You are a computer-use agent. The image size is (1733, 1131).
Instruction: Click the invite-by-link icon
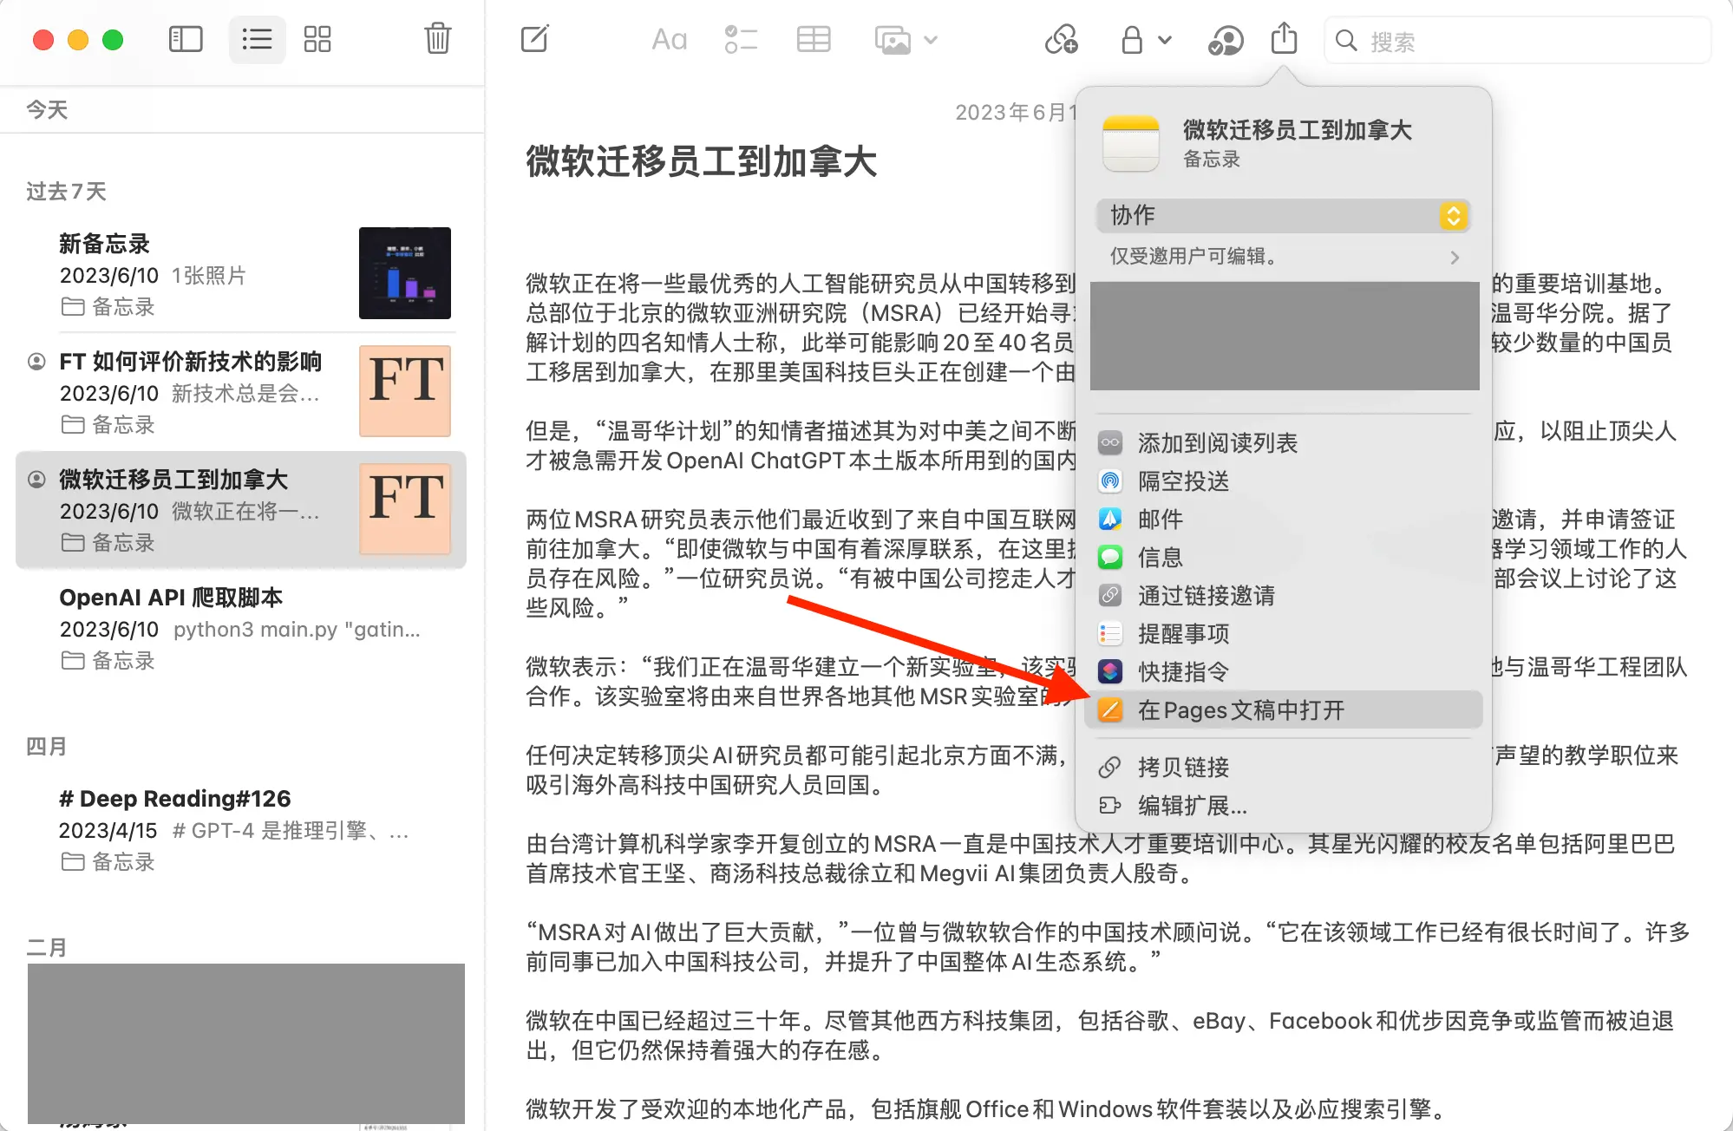click(x=1110, y=596)
